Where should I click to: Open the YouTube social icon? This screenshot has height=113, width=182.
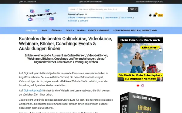[138, 86]
